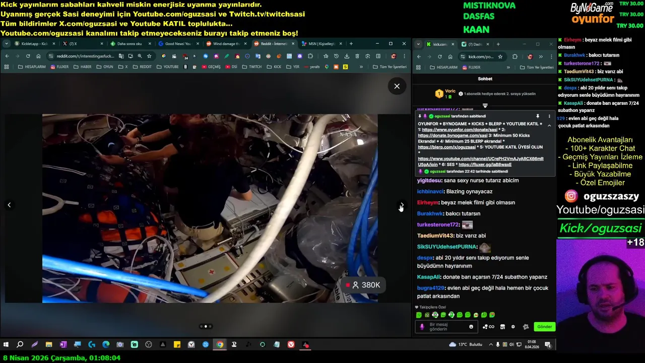Open File Explorer from taskbar
The image size is (645, 363).
click(49, 344)
